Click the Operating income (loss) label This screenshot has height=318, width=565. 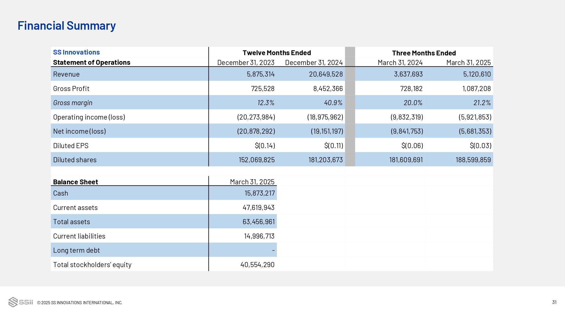point(89,117)
